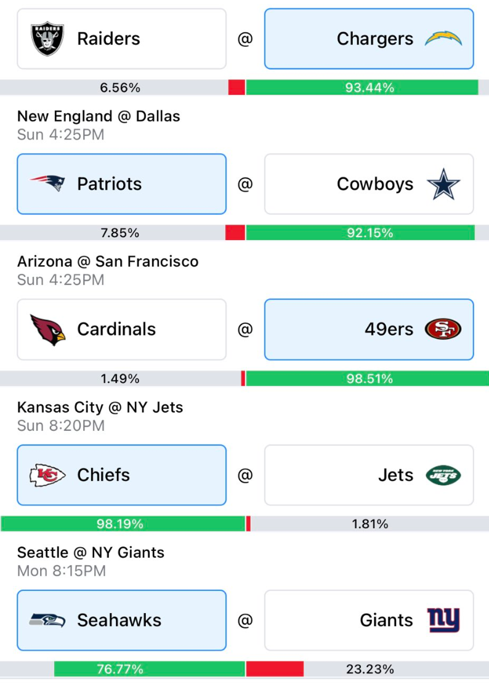Pick the Raiders to win

pyautogui.click(x=122, y=39)
